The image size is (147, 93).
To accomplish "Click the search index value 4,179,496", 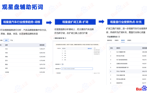I will click(42, 60).
